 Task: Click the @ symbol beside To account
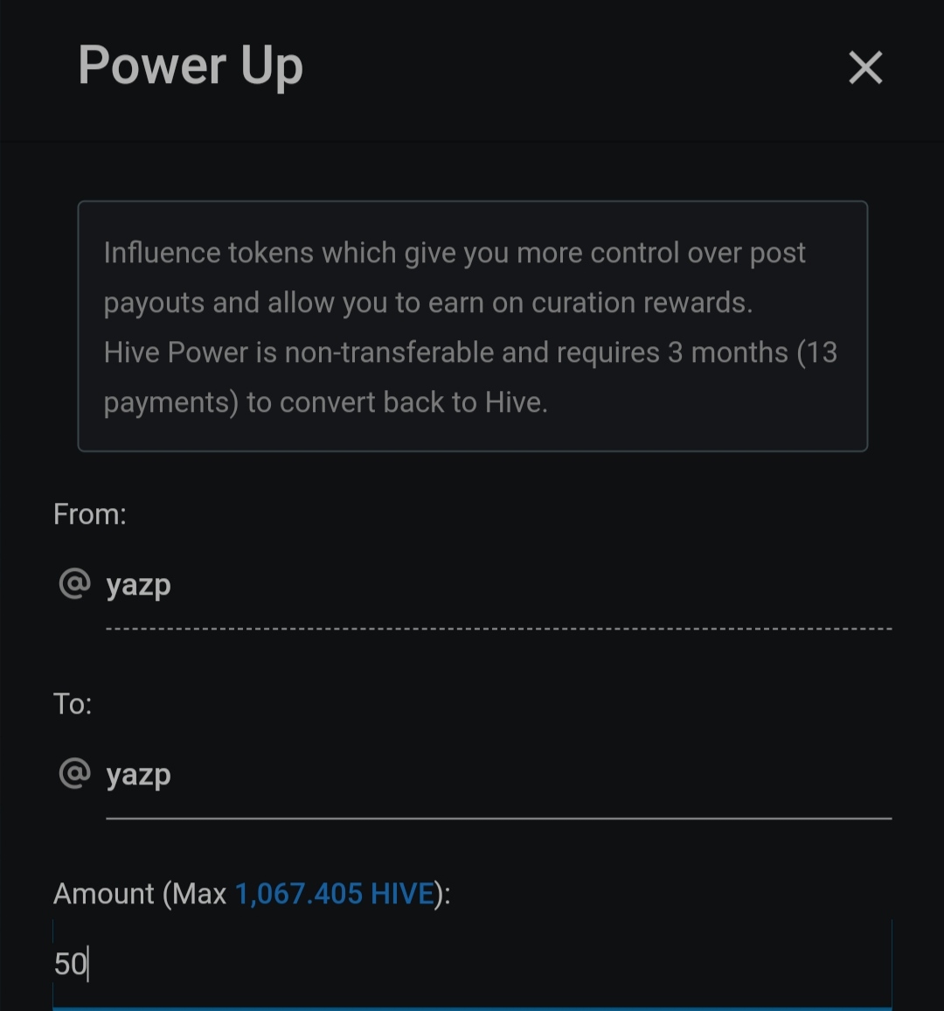click(x=74, y=773)
